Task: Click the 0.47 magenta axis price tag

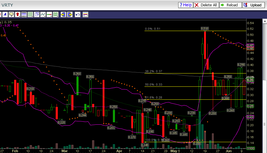Action: pyautogui.click(x=250, y=45)
